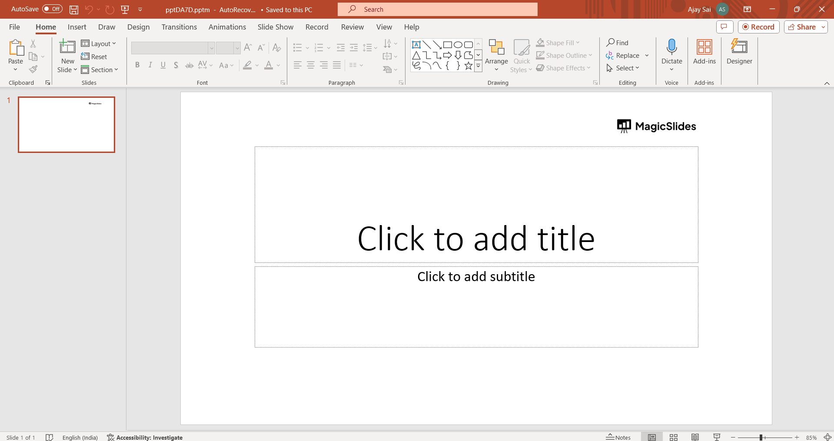Insert a New Slide

(67, 47)
